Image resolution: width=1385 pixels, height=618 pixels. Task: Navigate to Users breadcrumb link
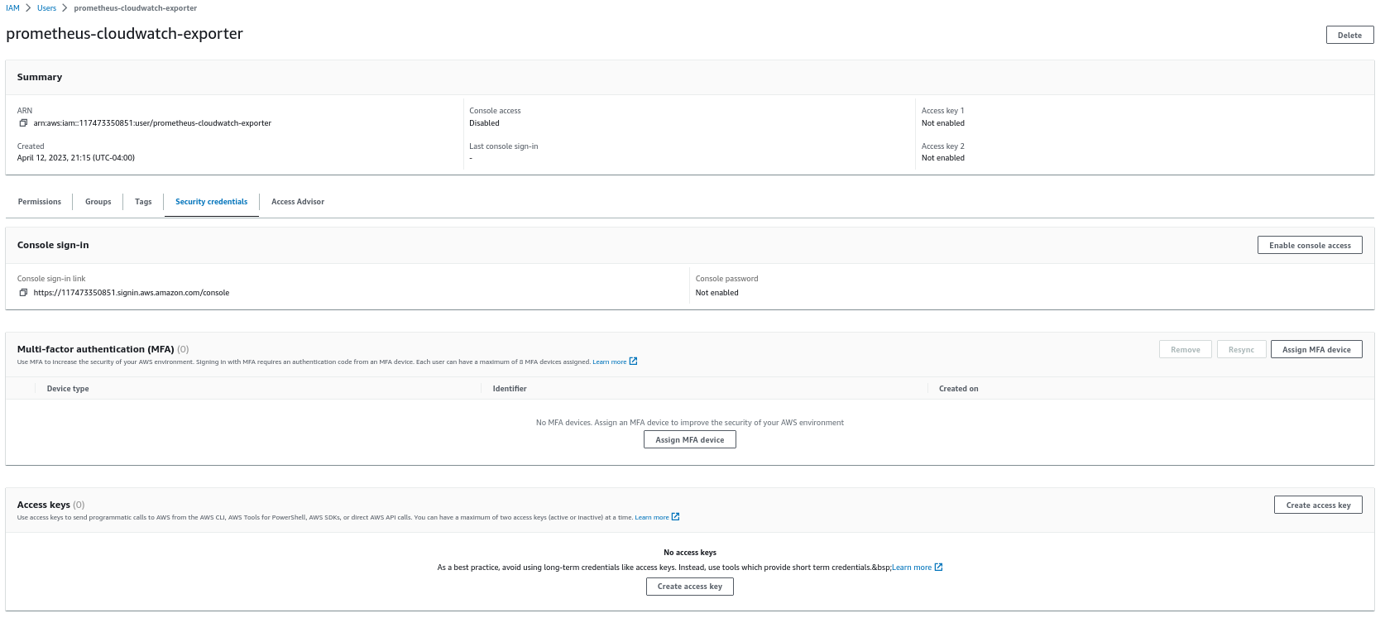click(46, 8)
